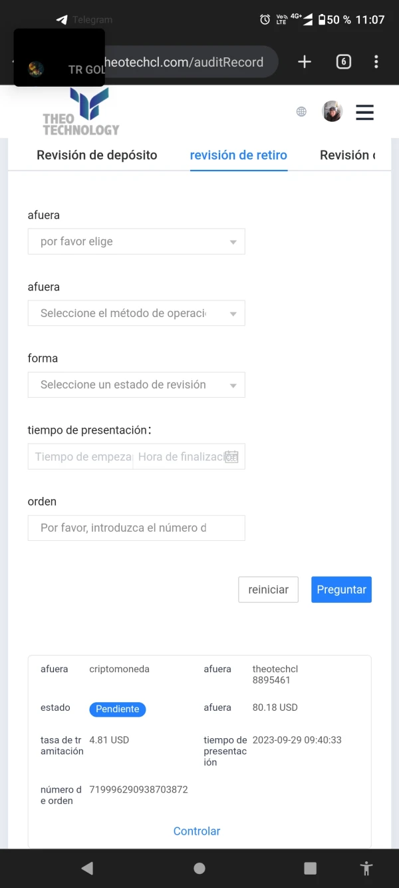The image size is (399, 888).
Task: Show open tabs counter
Action: tap(343, 62)
